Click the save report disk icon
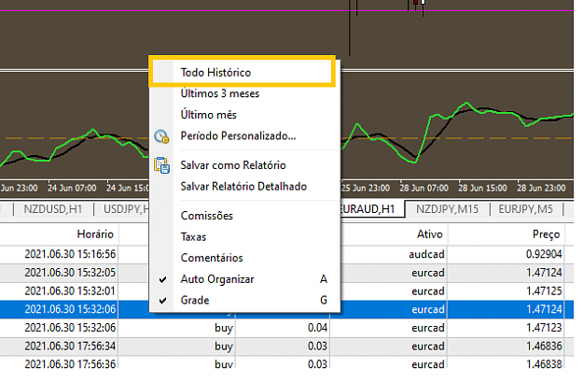Image resolution: width=583 pixels, height=382 pixels. (x=161, y=165)
